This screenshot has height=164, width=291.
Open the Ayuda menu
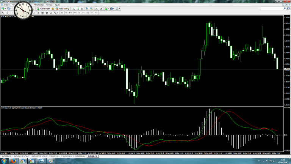(57, 5)
